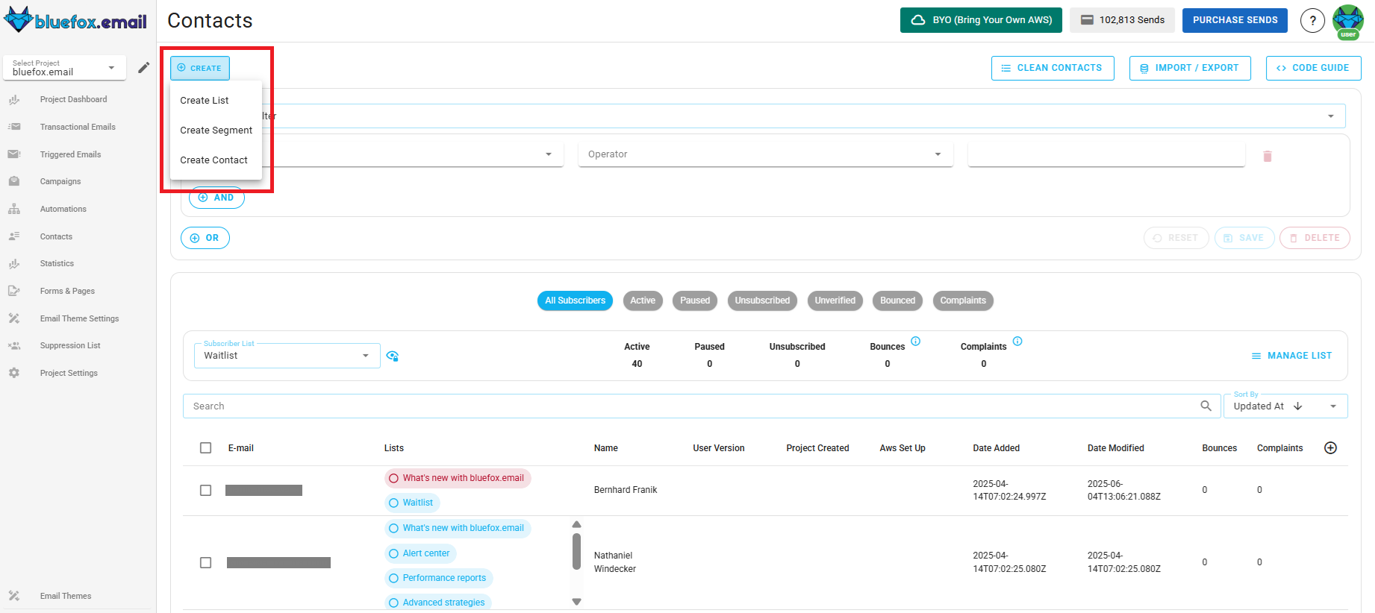Screen dimensions: 1375x613
Task: Click the MANAGE LIST link
Action: point(1291,356)
